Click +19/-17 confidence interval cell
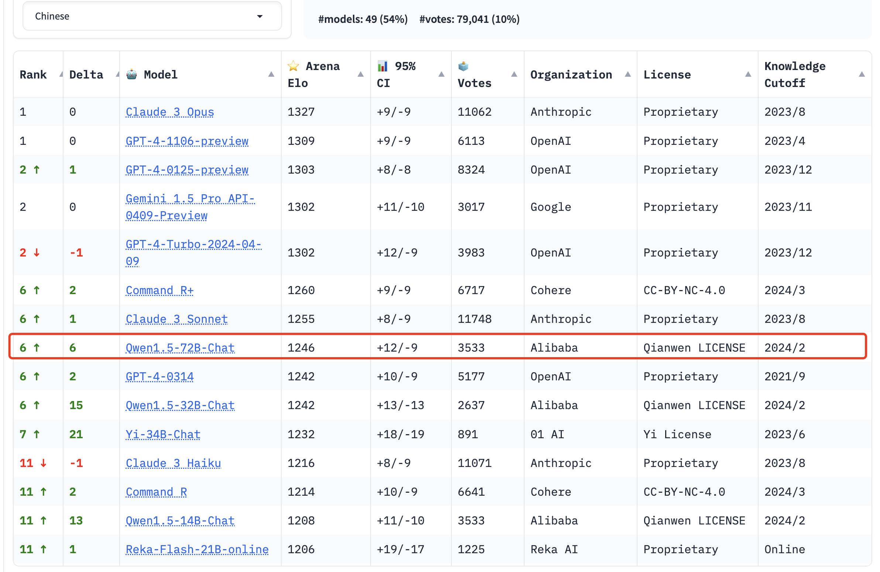The width and height of the screenshot is (880, 572). click(401, 550)
